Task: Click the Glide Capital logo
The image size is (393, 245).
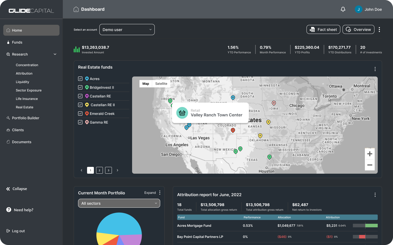Action: click(x=31, y=11)
